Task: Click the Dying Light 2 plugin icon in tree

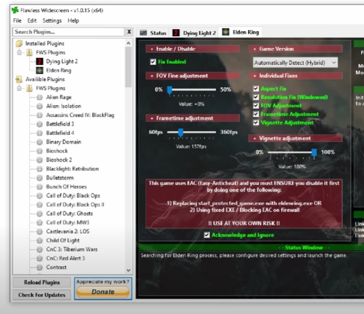Action: click(x=39, y=61)
